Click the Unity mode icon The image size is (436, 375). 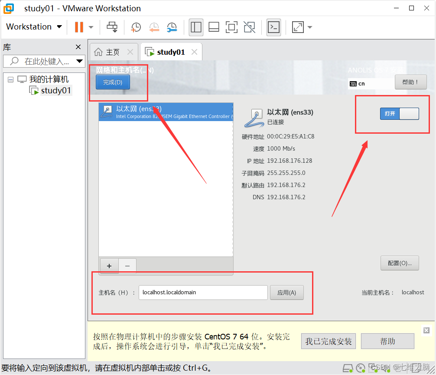249,27
